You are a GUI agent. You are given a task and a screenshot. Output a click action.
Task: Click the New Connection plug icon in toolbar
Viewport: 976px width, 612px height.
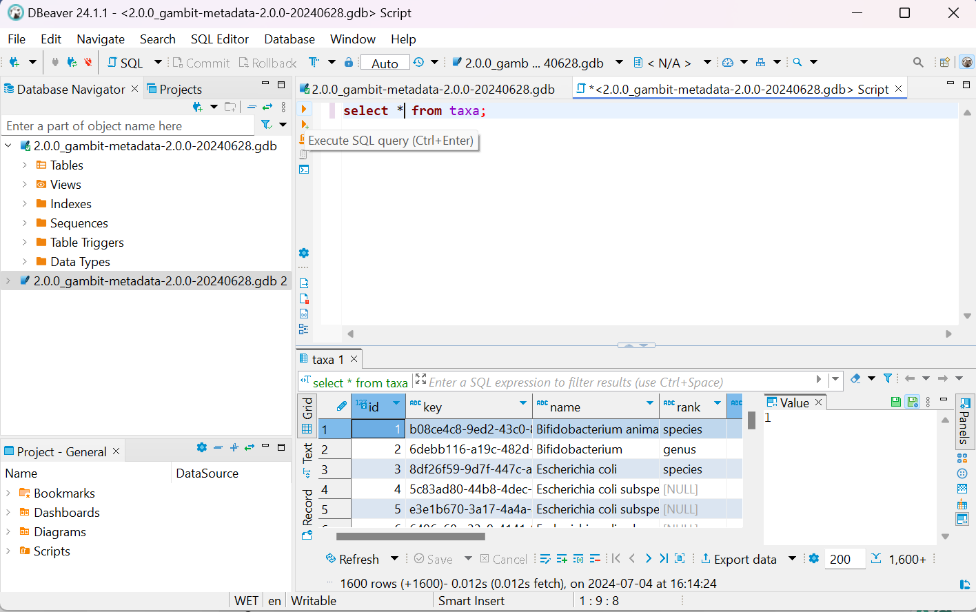click(x=14, y=63)
